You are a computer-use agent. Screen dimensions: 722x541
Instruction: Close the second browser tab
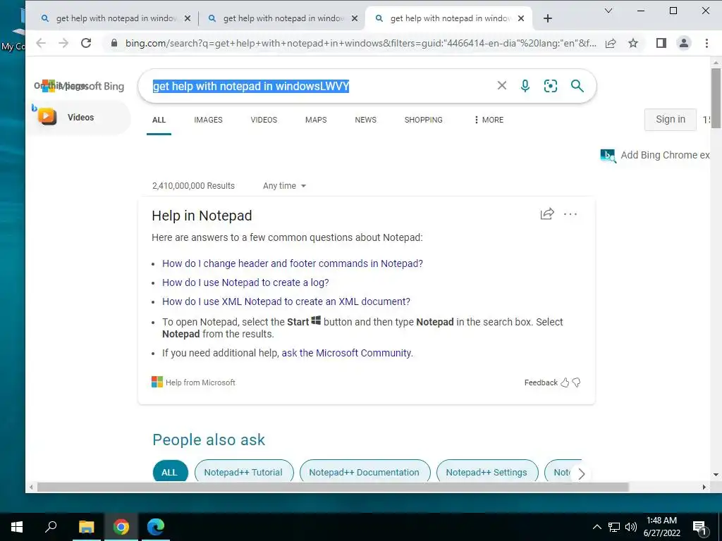point(355,18)
